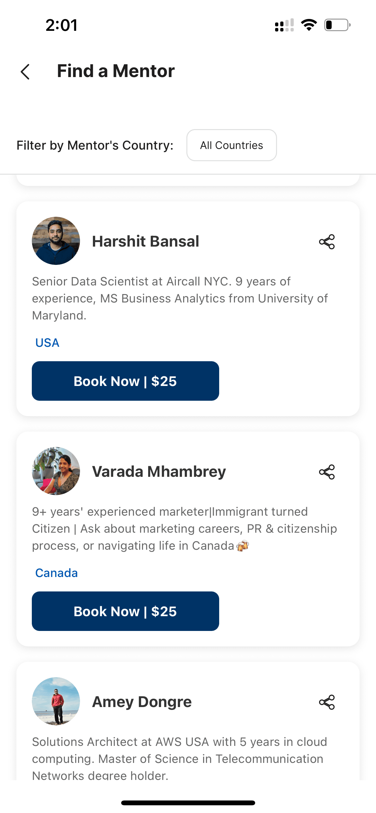Image resolution: width=376 pixels, height=813 pixels.
Task: Book Varada Mhambrey for $25
Action: [x=125, y=611]
